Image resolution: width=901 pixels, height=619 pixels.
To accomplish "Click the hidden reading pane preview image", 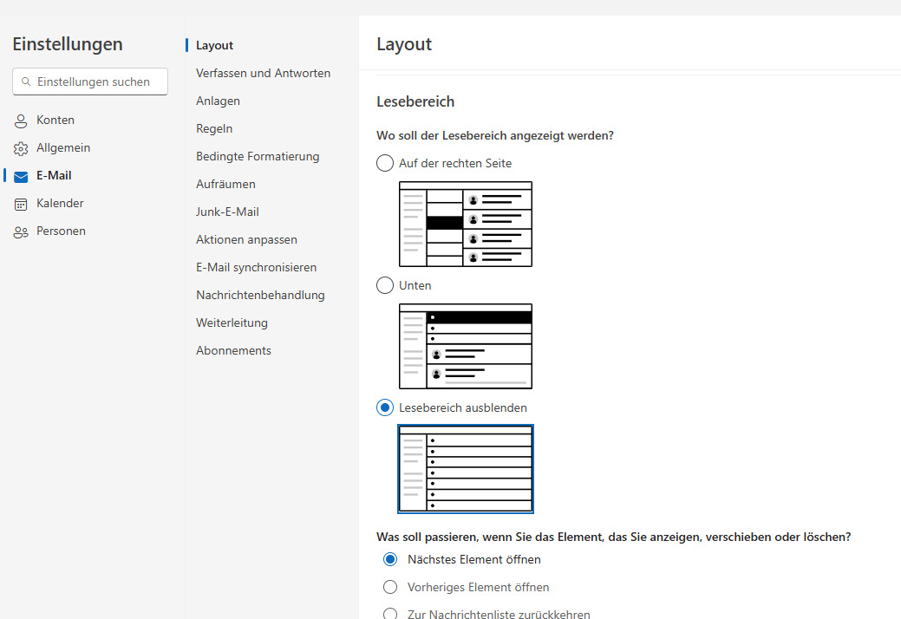I will pyautogui.click(x=466, y=468).
